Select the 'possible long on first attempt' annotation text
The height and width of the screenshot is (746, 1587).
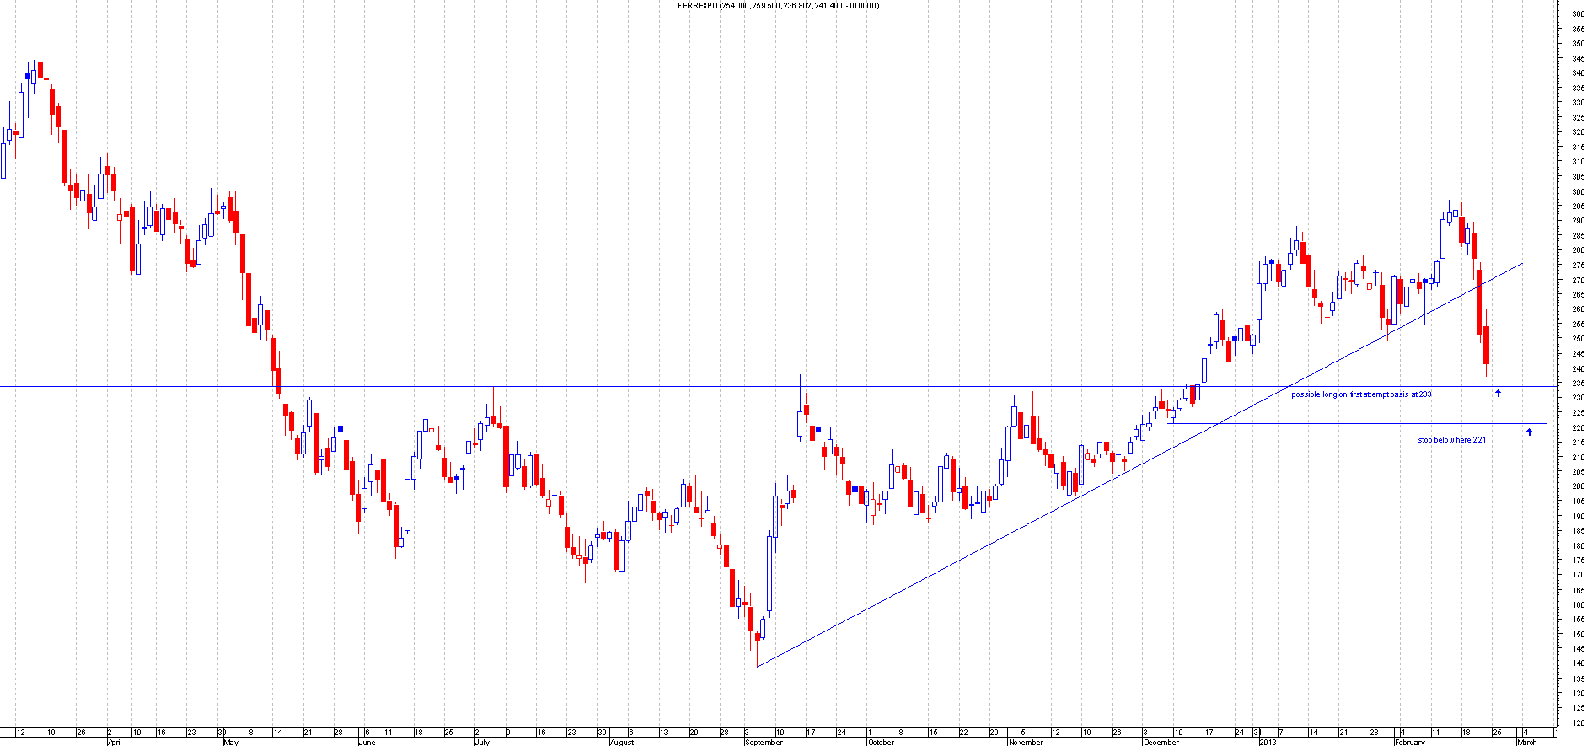1360,394
